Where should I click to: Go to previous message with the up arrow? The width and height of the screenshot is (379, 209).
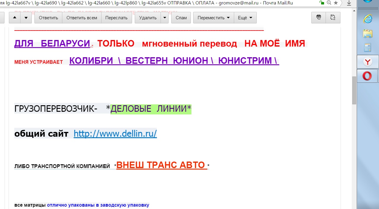point(15,17)
